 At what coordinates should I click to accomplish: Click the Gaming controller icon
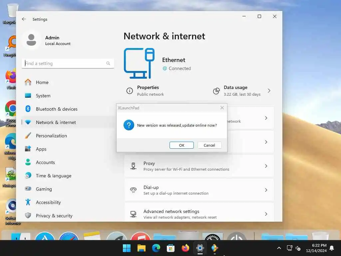[28, 189]
